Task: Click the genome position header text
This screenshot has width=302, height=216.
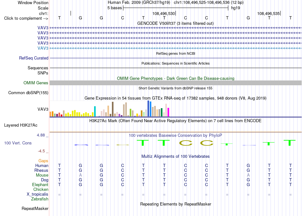Action: [x=175, y=3]
